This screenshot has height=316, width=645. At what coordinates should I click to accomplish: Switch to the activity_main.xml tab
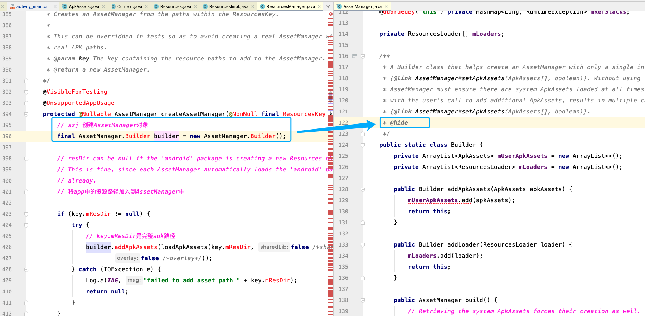pos(33,6)
